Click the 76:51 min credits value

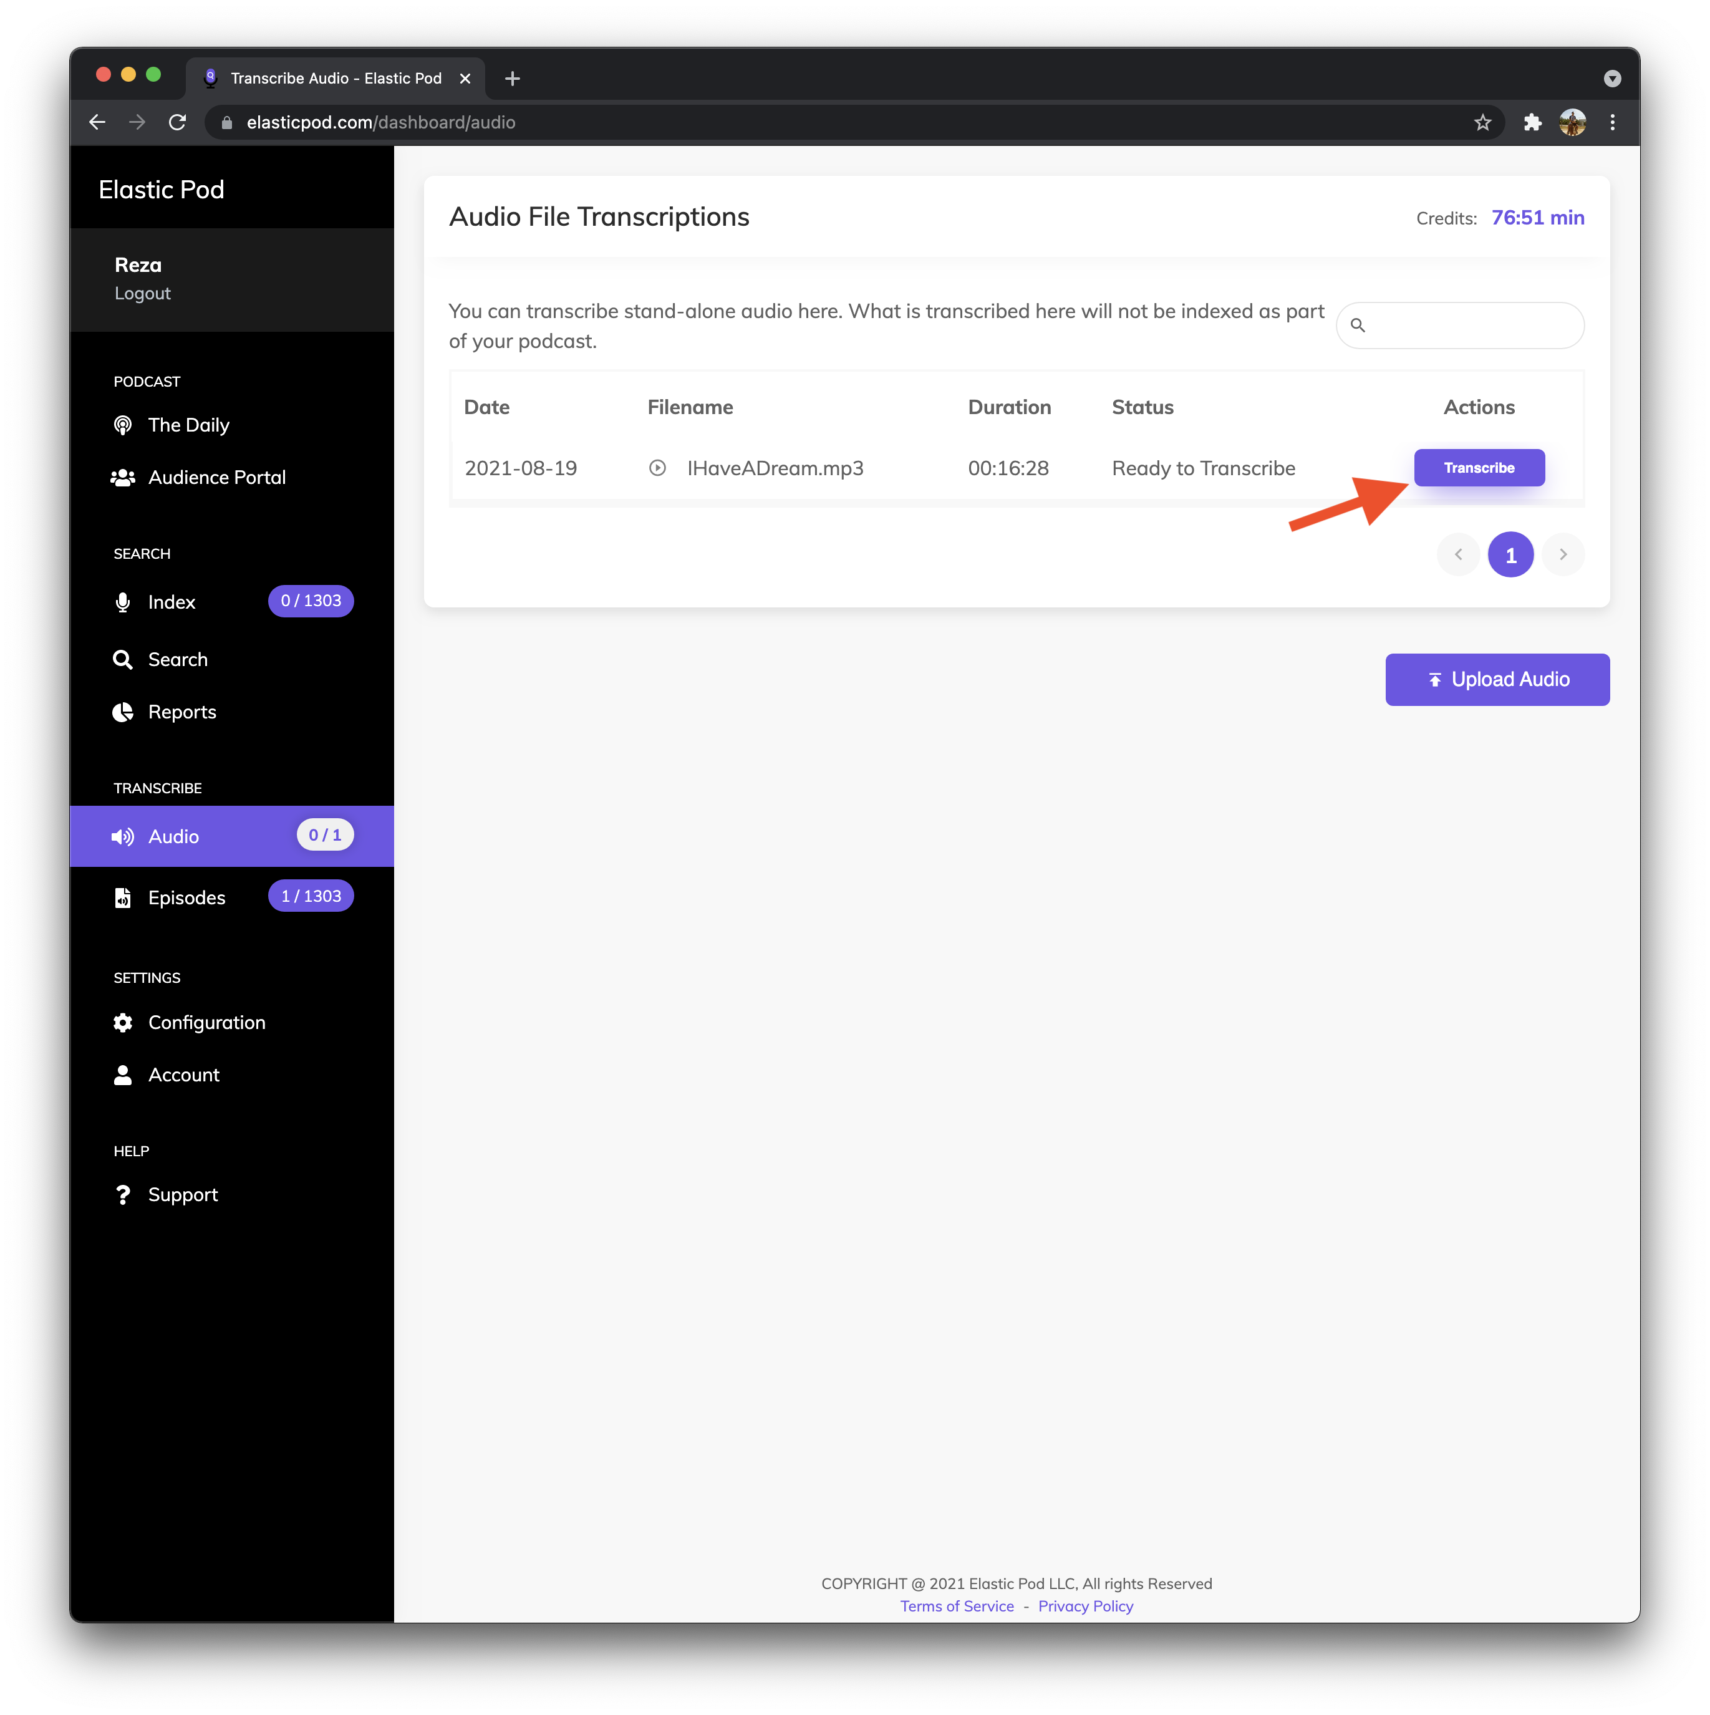point(1538,218)
